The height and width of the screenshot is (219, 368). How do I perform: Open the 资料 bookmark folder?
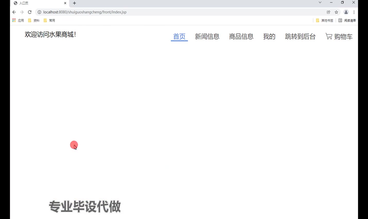tap(34, 20)
